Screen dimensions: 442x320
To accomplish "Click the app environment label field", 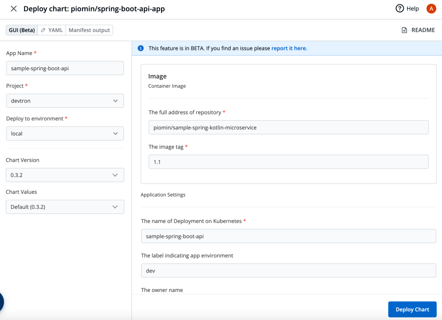I will click(x=288, y=270).
